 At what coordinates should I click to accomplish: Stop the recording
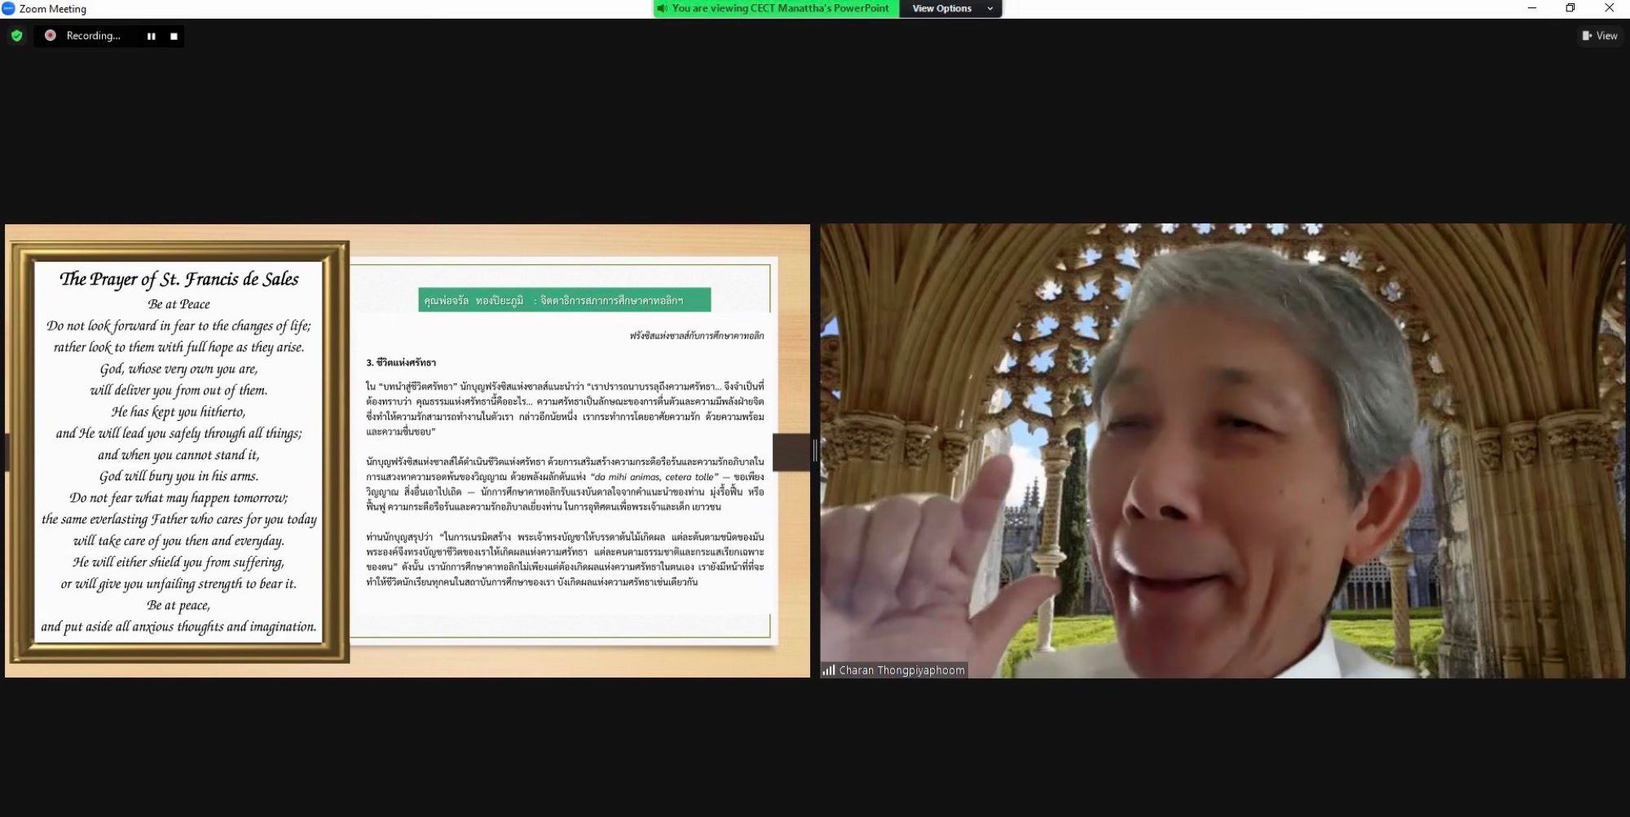click(174, 36)
